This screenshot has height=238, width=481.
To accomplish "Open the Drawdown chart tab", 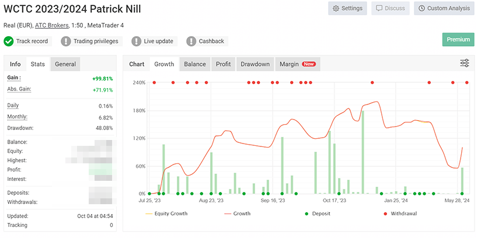I will (255, 64).
